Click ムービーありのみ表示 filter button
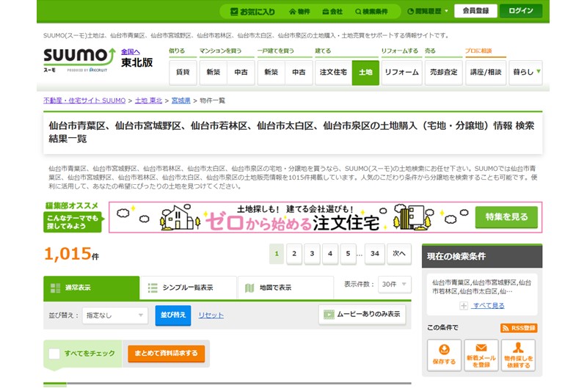The image size is (587, 391). (x=362, y=315)
